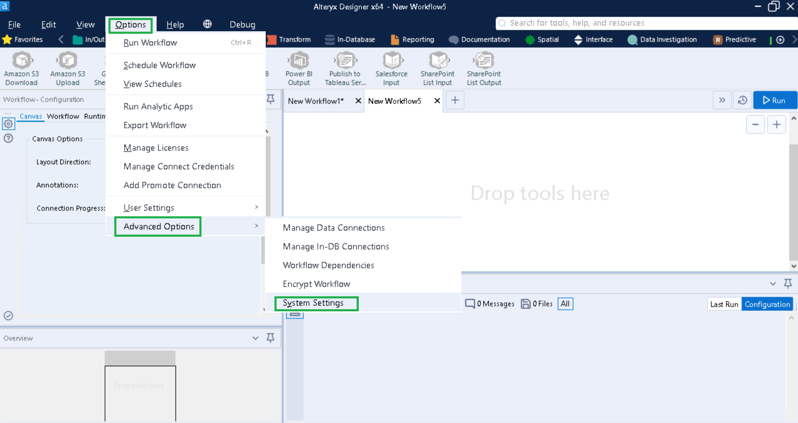Show the 0 Messages results filter
This screenshot has width=798, height=423.
pos(490,304)
